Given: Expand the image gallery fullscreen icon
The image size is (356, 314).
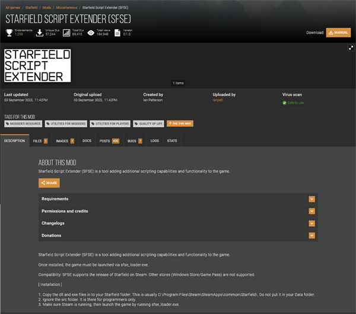Looking at the screenshot, I should click(x=351, y=48).
